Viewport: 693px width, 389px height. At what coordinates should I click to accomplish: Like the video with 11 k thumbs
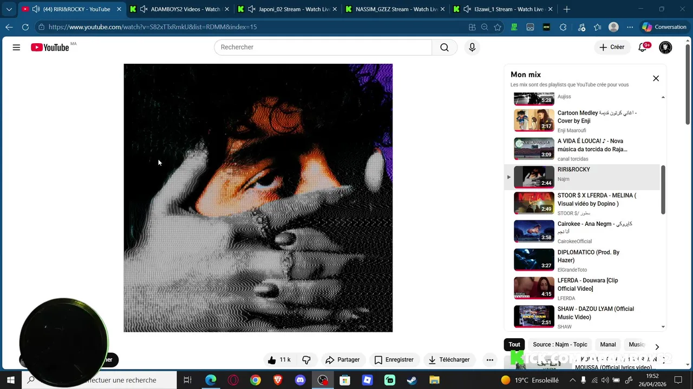pyautogui.click(x=279, y=360)
